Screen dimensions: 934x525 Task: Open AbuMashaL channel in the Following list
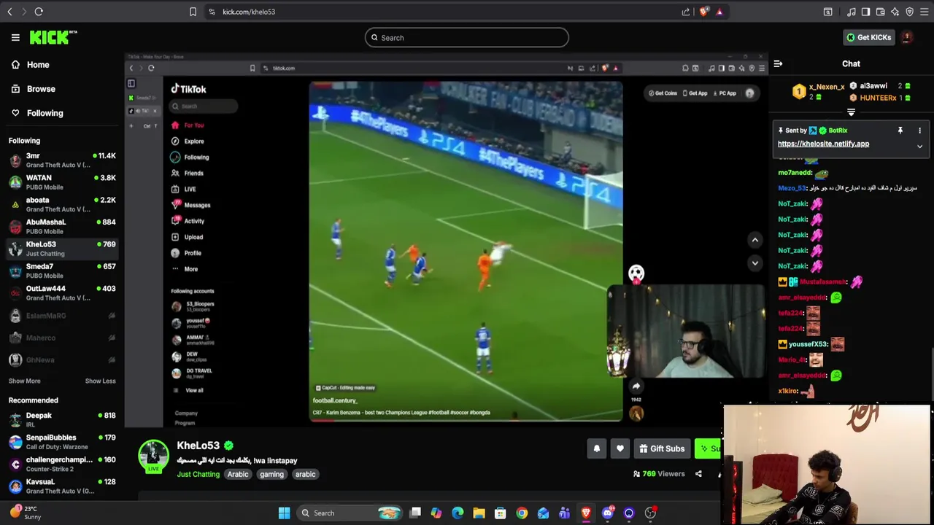click(x=62, y=226)
